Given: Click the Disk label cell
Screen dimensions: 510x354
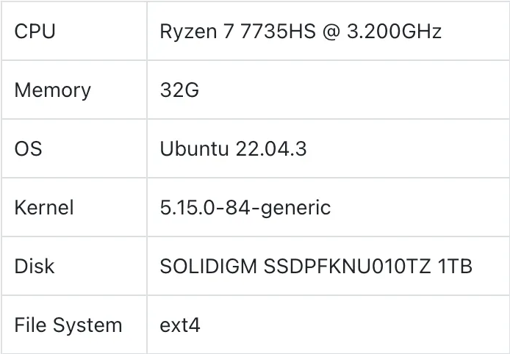Looking at the screenshot, I should 74,266.
